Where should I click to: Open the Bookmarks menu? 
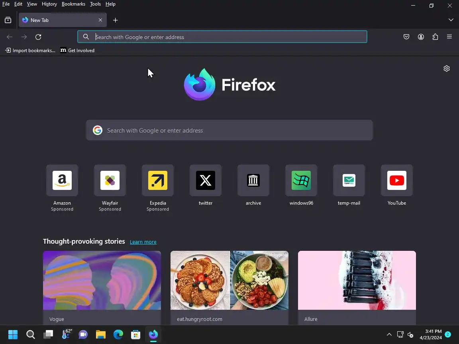point(73,4)
